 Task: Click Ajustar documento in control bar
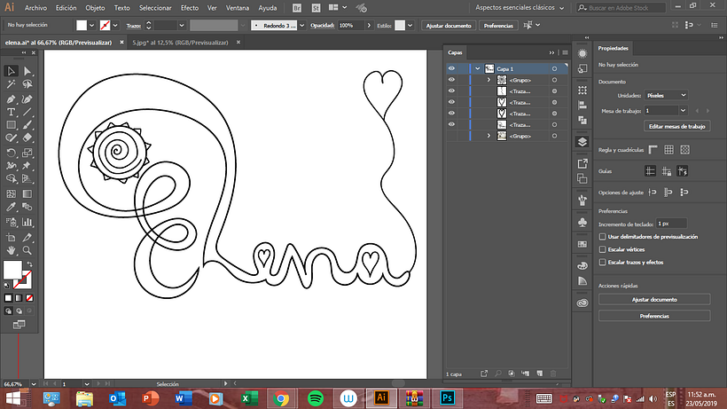449,26
